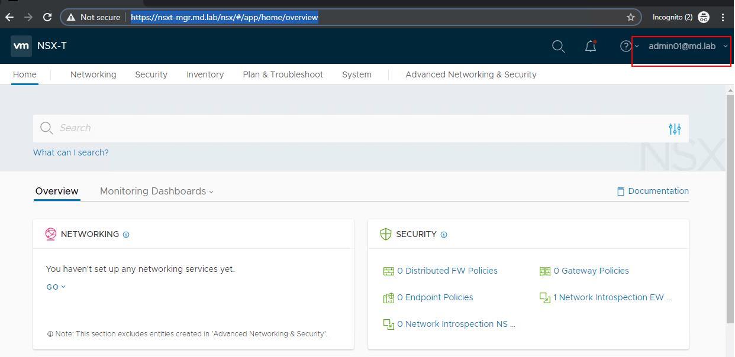Image resolution: width=735 pixels, height=357 pixels.
Task: Open 0 Distributed FW Policies link
Action: 447,271
